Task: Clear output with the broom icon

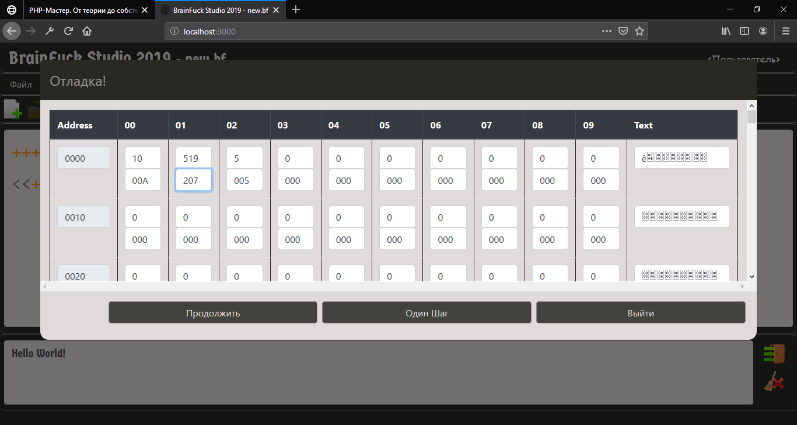Action: [x=774, y=382]
